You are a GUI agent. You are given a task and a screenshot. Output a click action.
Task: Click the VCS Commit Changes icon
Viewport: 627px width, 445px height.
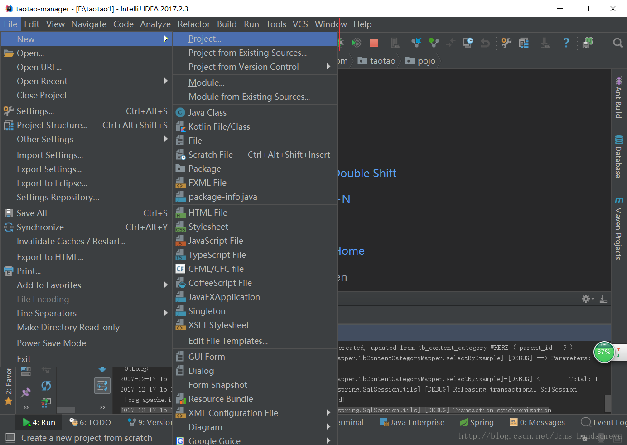[x=434, y=43]
